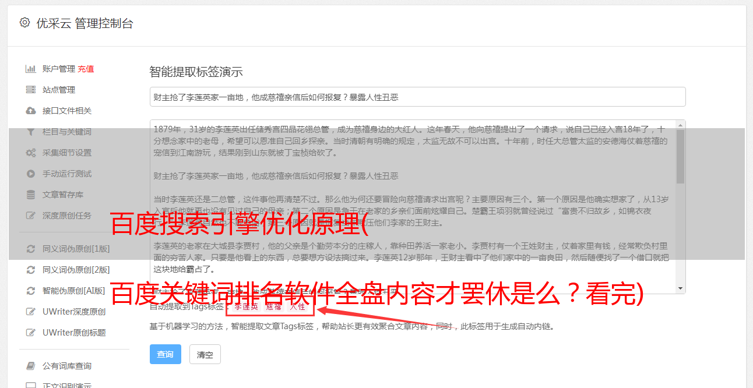This screenshot has height=388, width=753.
Task: Open 智能伪原创[AI版] in the sidebar
Action: point(75,291)
